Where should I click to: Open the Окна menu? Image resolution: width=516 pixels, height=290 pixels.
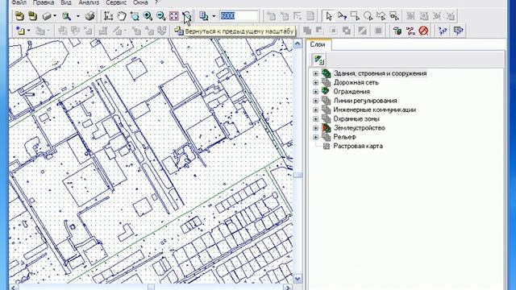click(x=140, y=2)
